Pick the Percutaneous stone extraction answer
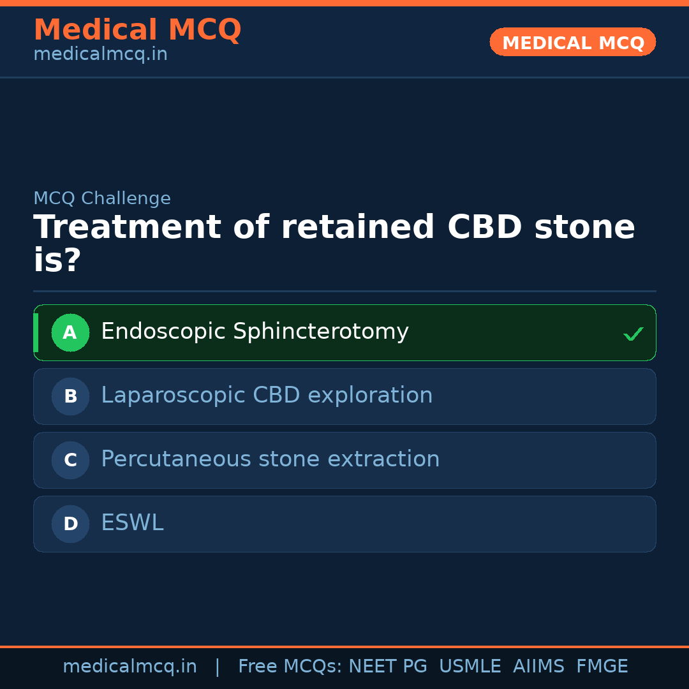689x689 pixels. point(270,459)
